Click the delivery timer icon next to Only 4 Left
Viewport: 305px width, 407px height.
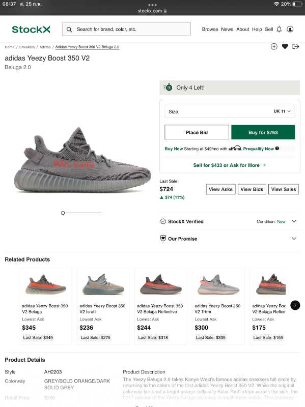pos(169,88)
